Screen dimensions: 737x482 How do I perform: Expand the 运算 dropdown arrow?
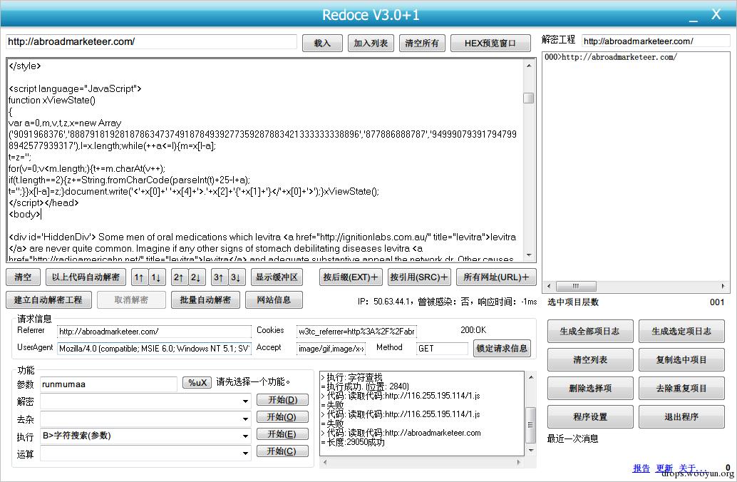(245, 453)
